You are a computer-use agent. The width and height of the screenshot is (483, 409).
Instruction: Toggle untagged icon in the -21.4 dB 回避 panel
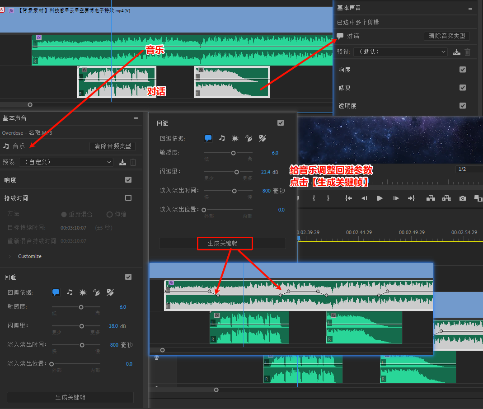pyautogui.click(x=263, y=138)
